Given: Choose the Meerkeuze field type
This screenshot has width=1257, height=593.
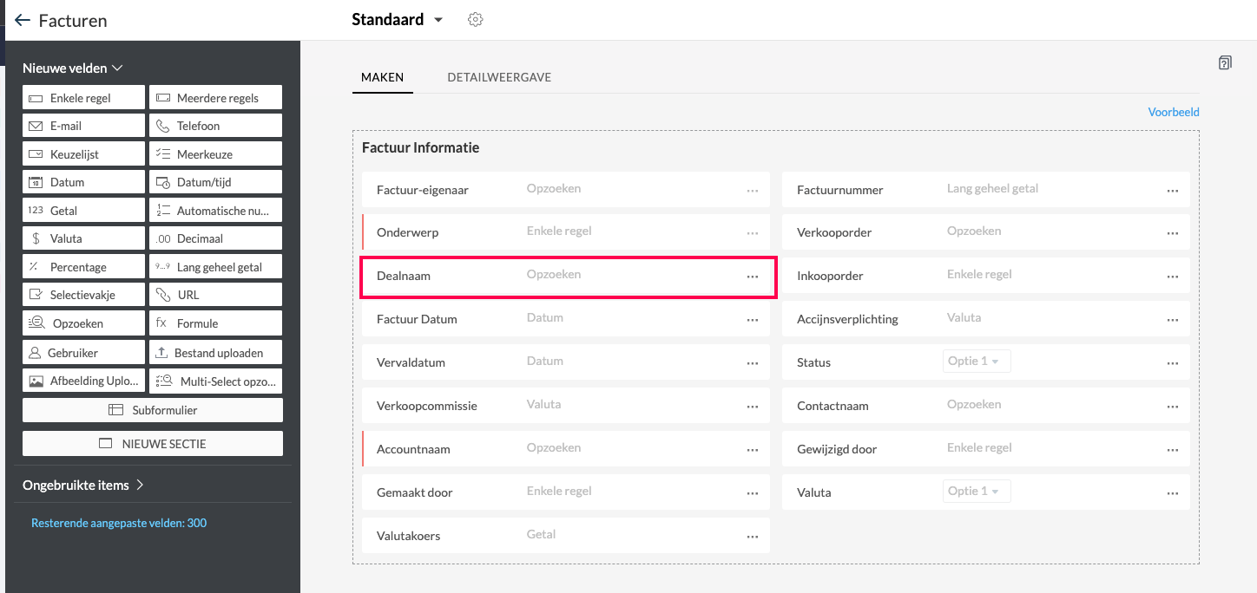Looking at the screenshot, I should tap(216, 154).
